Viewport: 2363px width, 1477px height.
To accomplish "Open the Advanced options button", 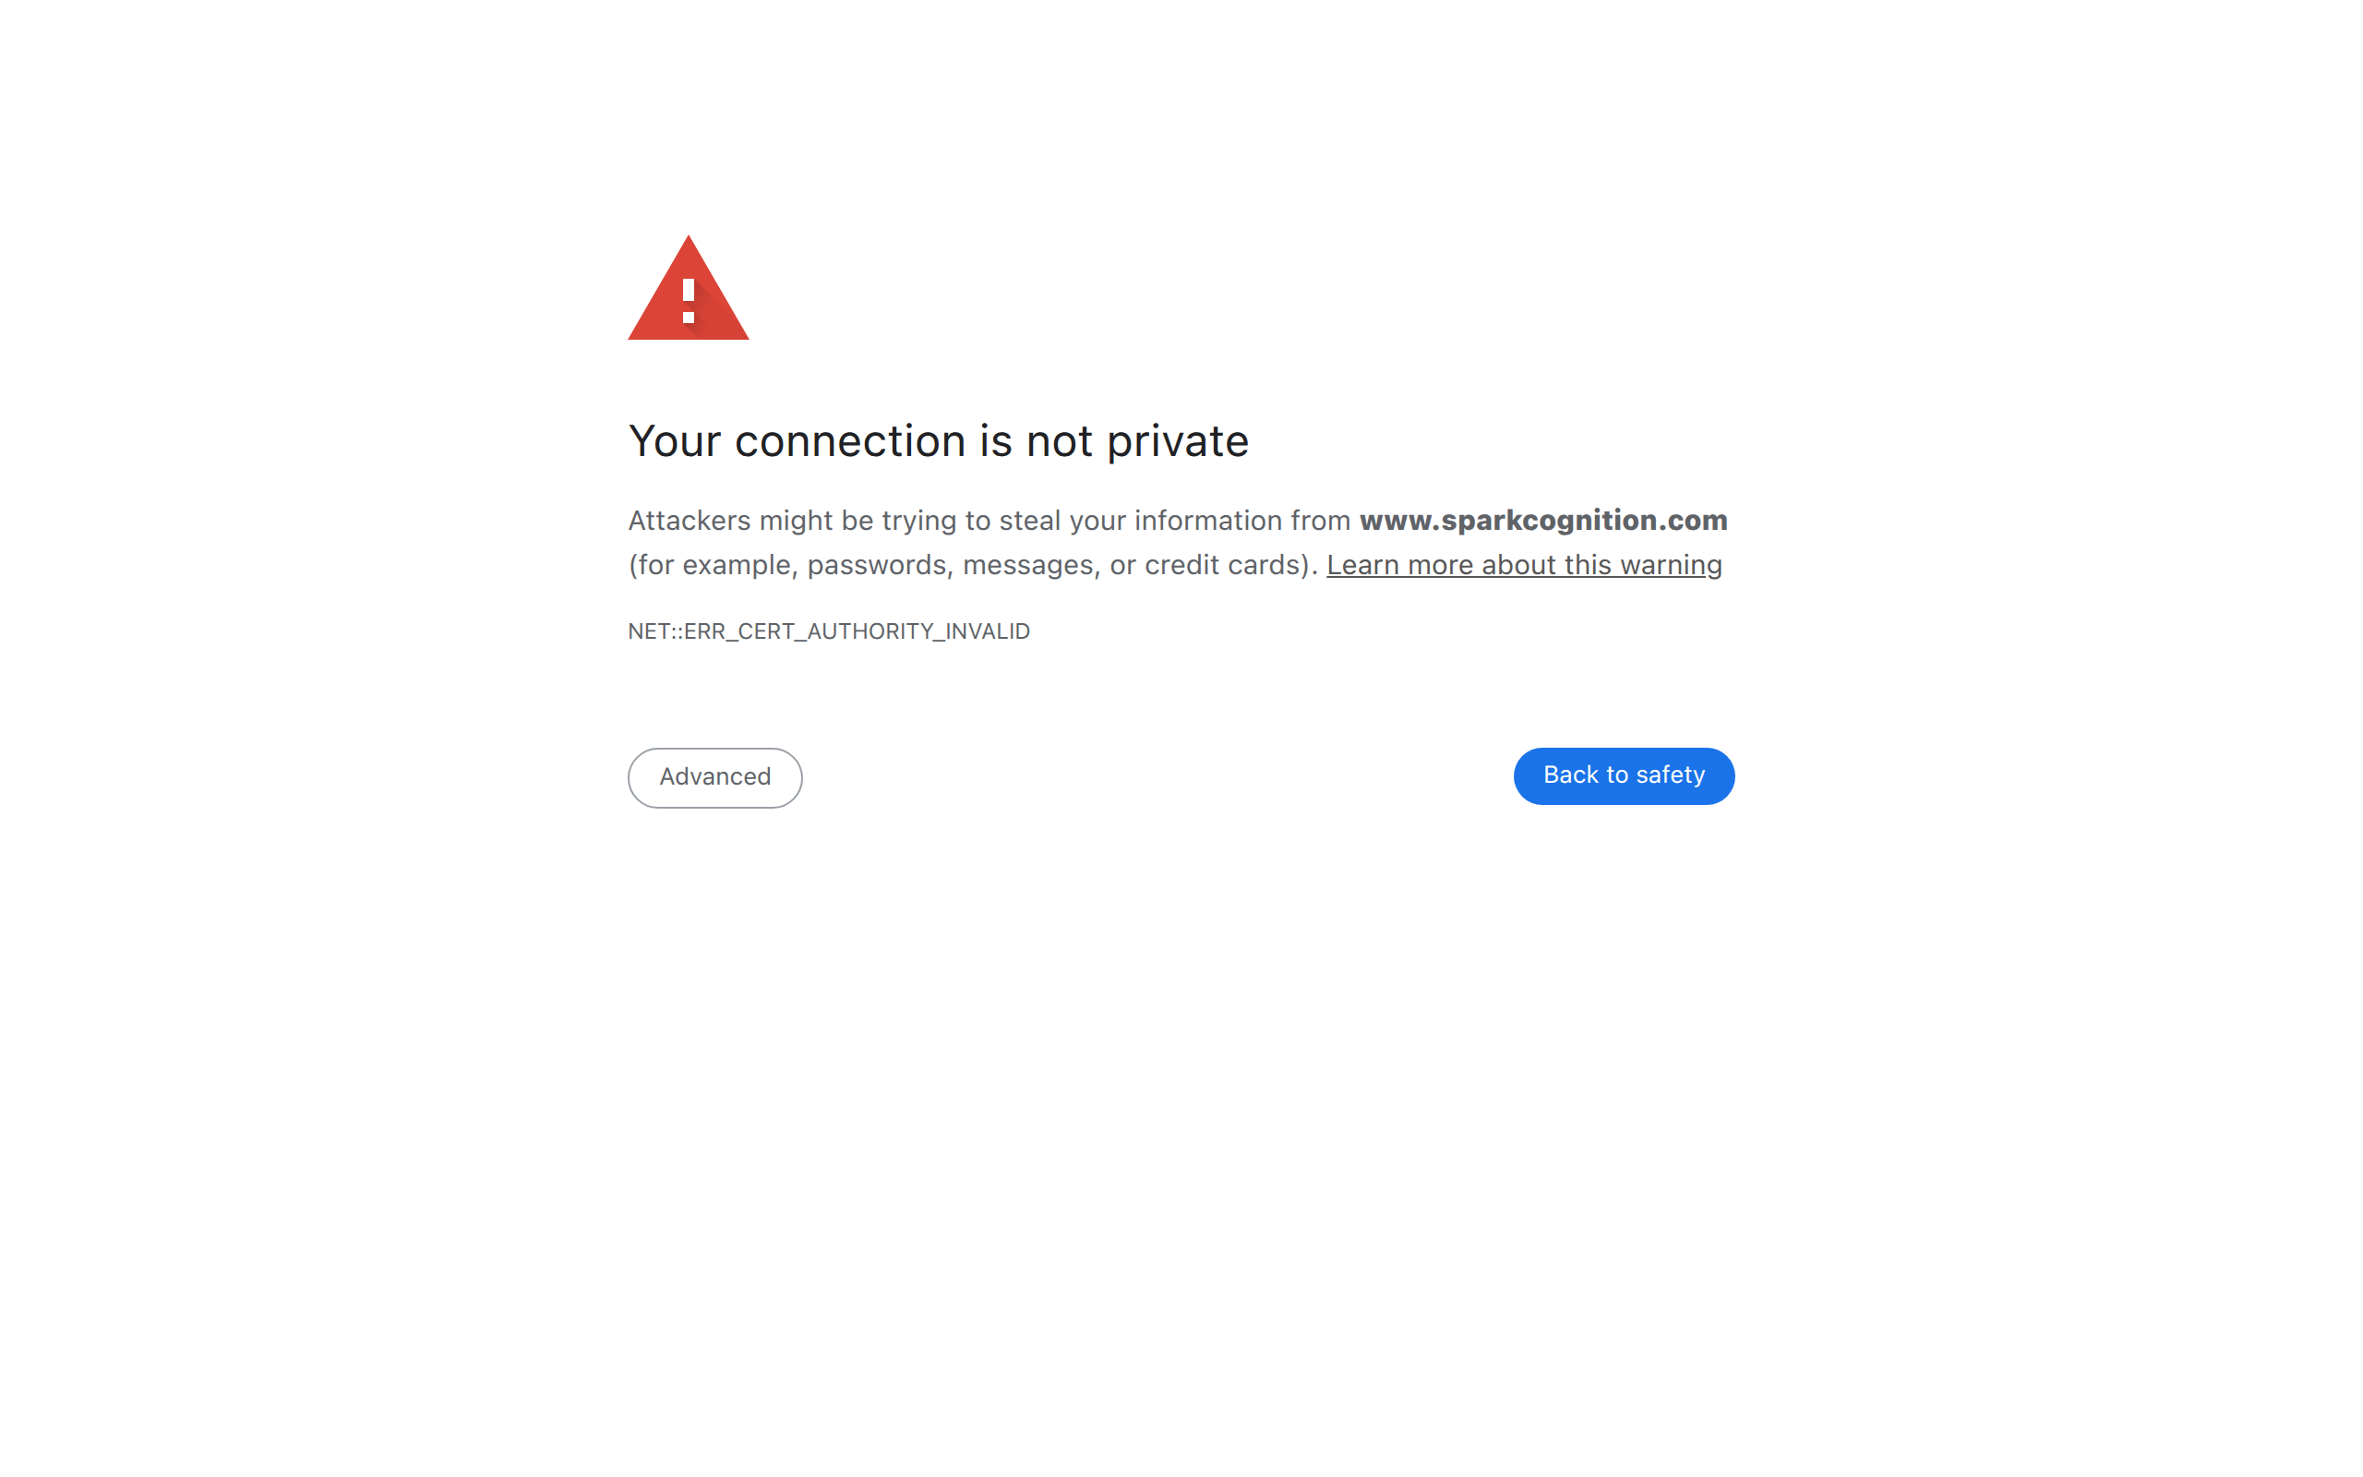I will point(714,777).
